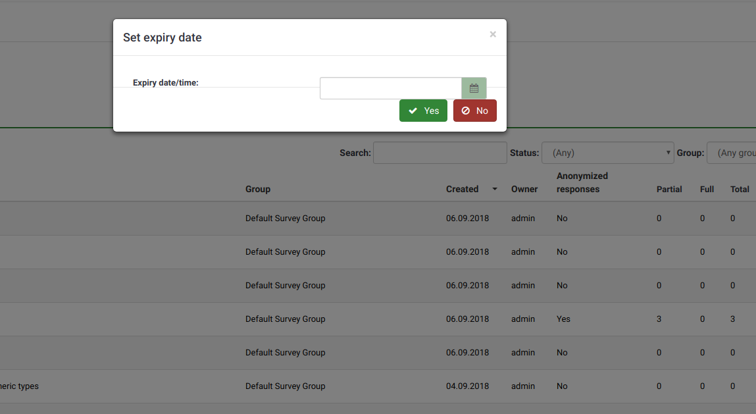Image resolution: width=756 pixels, height=414 pixels.
Task: Click the Expiry date/time input field
Action: [x=391, y=88]
